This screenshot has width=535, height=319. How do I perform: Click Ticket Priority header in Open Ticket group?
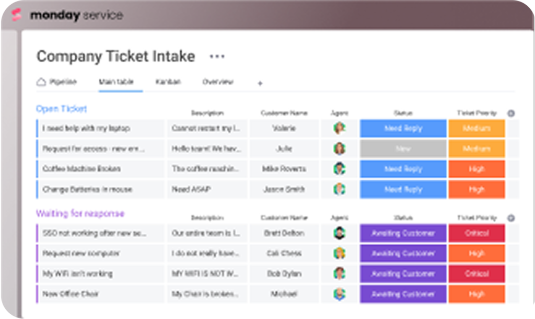tap(476, 113)
